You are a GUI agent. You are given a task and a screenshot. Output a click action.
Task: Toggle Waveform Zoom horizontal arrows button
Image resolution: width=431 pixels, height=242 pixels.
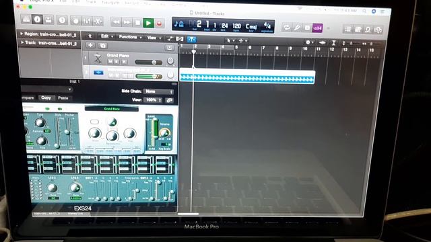(x=323, y=42)
